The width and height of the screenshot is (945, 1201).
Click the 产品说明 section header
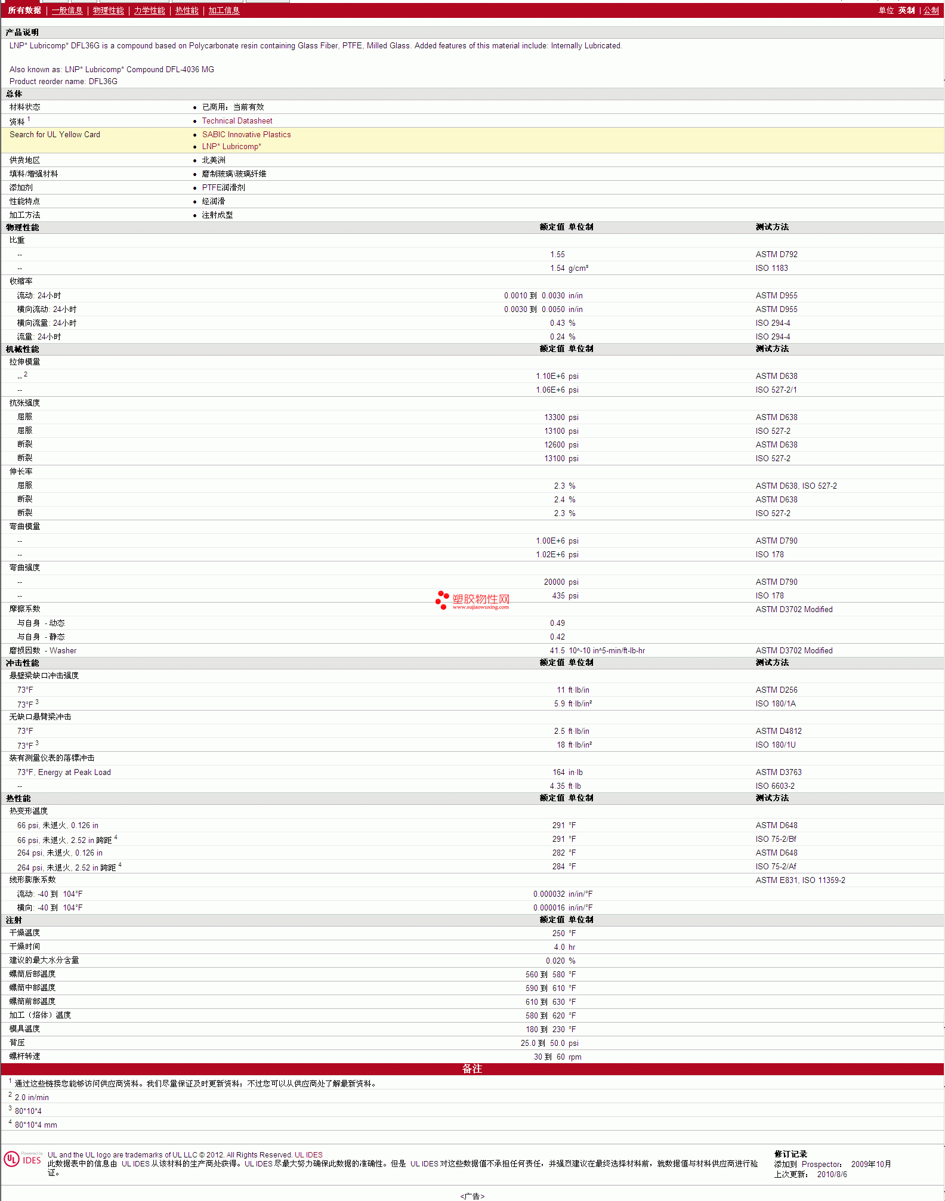22,33
